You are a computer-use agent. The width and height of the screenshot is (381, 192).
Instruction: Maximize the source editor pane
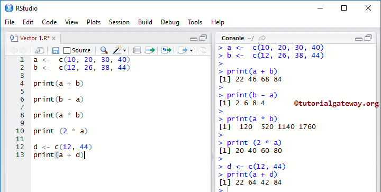(x=203, y=38)
